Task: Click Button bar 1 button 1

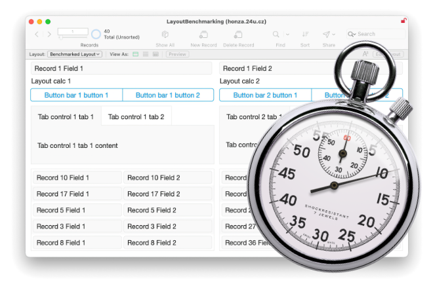Action: pos(77,95)
